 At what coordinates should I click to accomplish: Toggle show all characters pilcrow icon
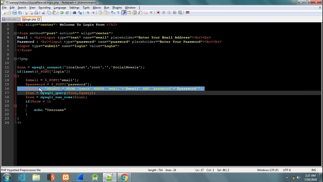[x=118, y=12]
